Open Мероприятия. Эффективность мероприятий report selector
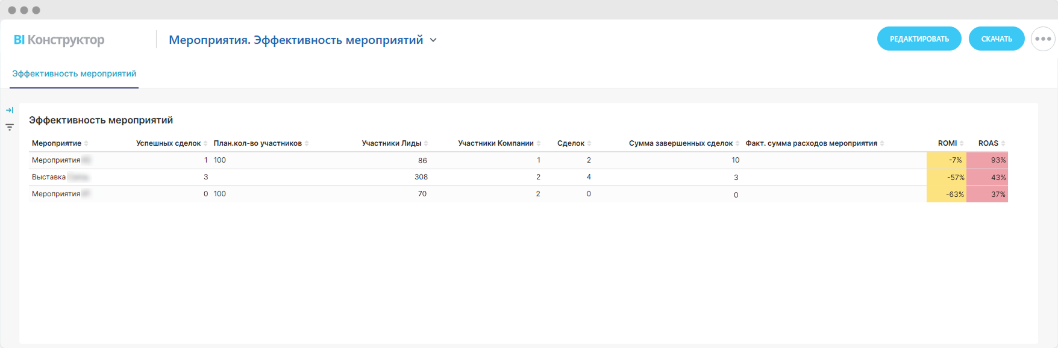The height and width of the screenshot is (348, 1058). (295, 40)
